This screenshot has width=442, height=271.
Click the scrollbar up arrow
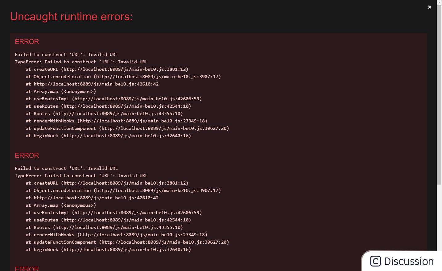pyautogui.click(x=440, y=2)
